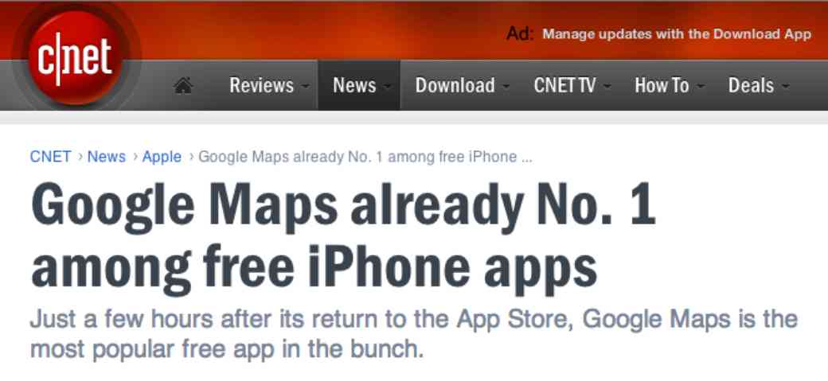Screen dimensions: 828x381
Task: Open the How To menu item
Action: 662,85
